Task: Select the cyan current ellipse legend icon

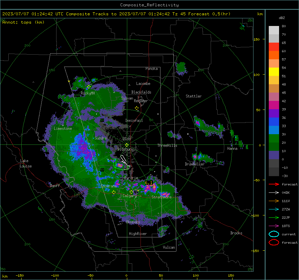Action: point(274,234)
